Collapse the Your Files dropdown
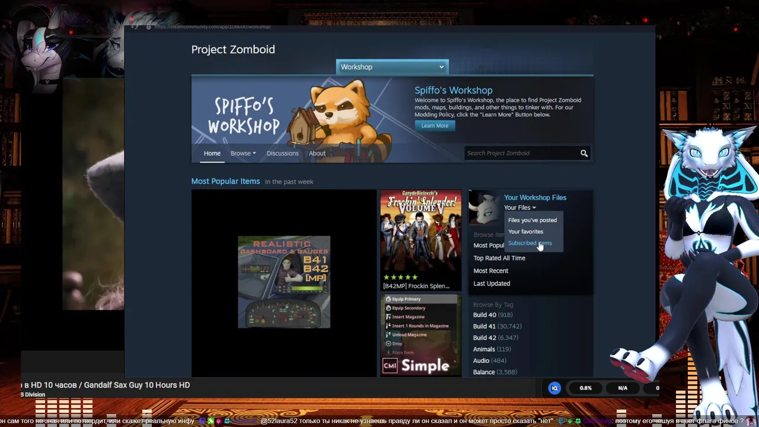Image resolution: width=759 pixels, height=427 pixels. (520, 208)
